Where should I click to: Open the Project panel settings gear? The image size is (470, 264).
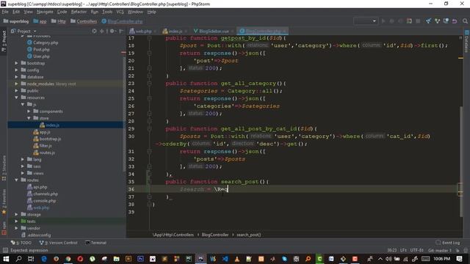[x=112, y=31]
